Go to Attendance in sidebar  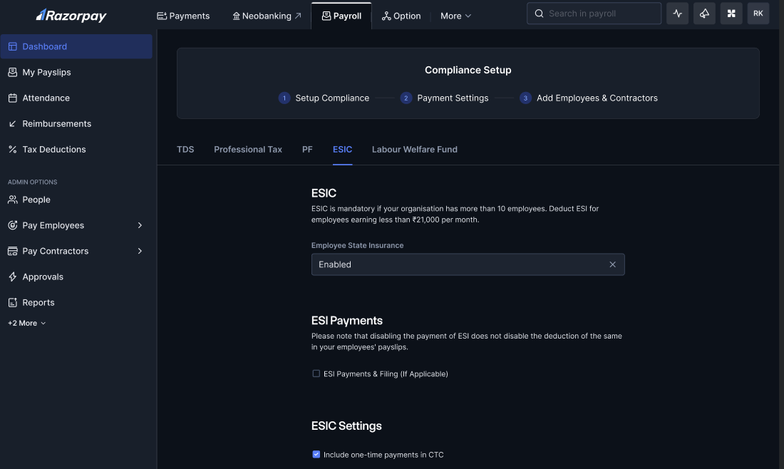46,98
